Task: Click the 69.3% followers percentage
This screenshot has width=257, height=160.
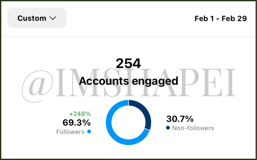Action: (x=76, y=123)
